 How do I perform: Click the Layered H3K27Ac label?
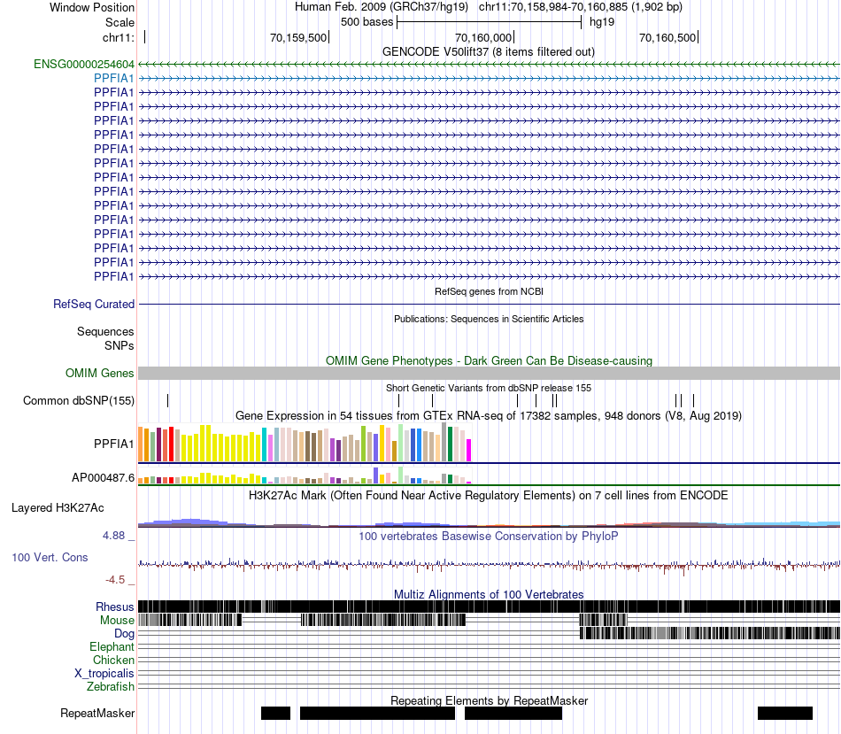[58, 507]
